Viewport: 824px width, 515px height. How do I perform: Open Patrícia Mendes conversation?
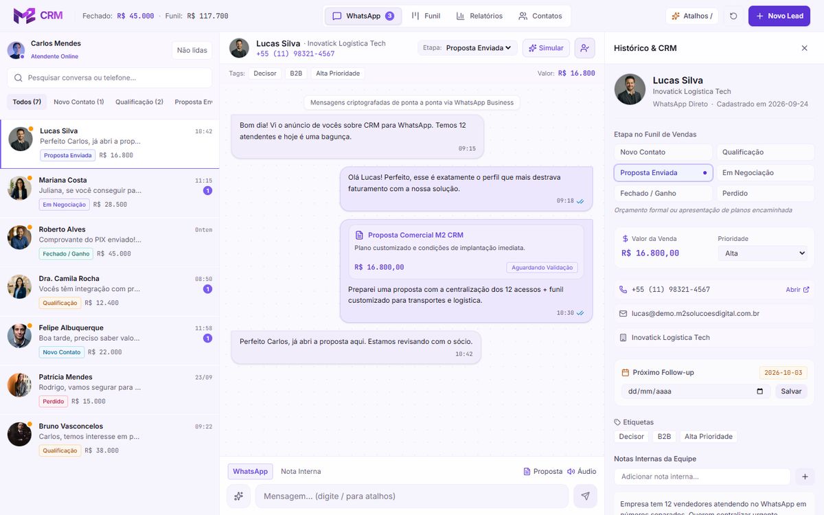click(x=110, y=389)
